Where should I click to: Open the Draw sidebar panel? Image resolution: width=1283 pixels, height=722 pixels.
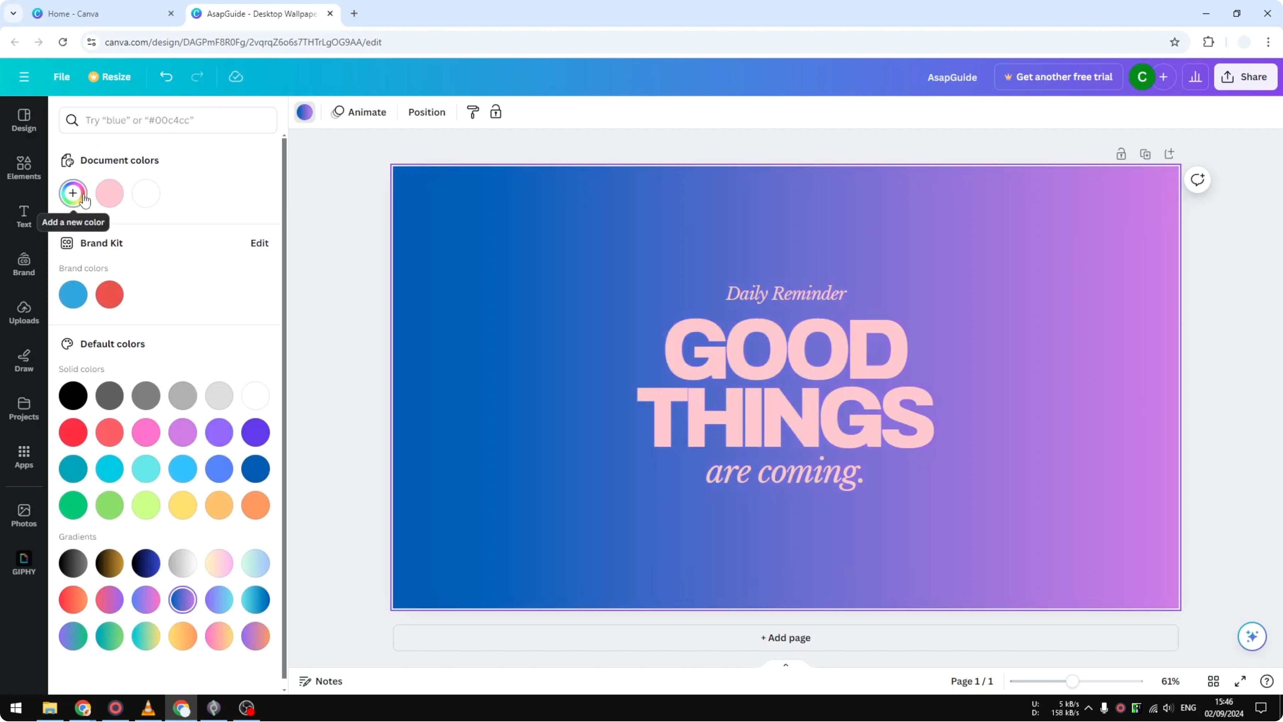24,361
